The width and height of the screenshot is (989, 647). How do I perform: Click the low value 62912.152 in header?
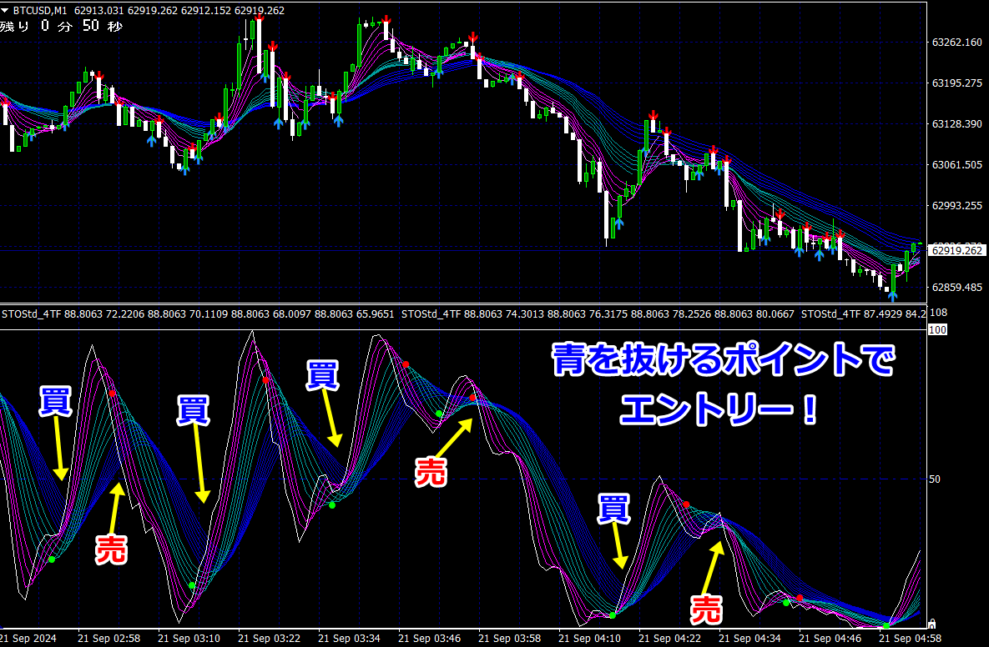pyautogui.click(x=206, y=11)
